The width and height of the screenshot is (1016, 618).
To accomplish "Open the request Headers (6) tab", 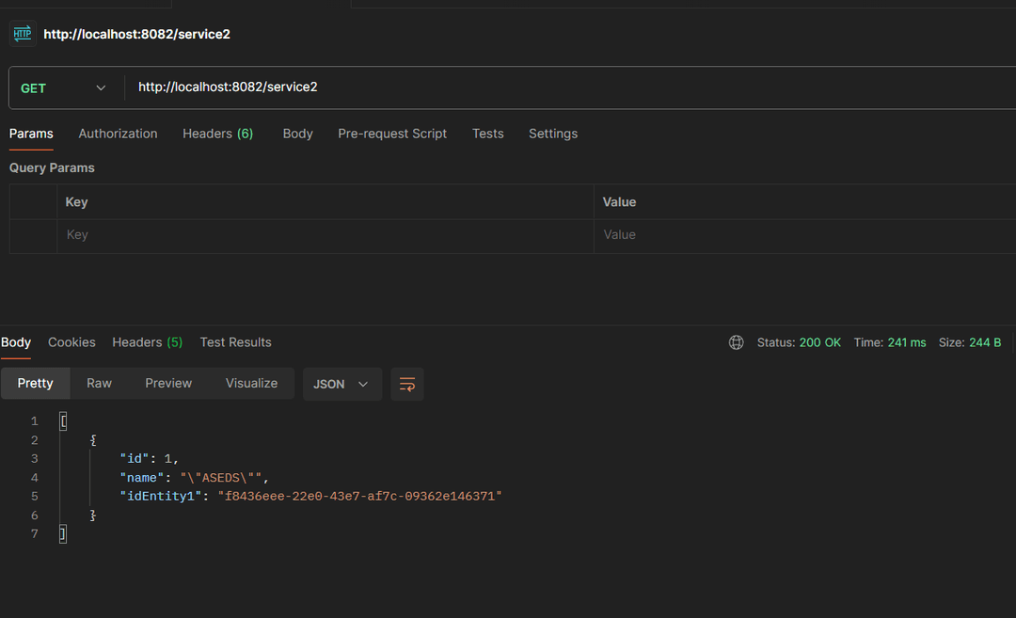I will coord(217,134).
